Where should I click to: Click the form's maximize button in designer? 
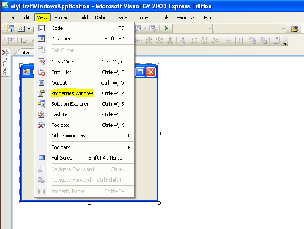click(x=140, y=72)
